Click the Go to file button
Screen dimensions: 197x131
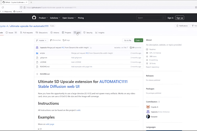point(128,40)
